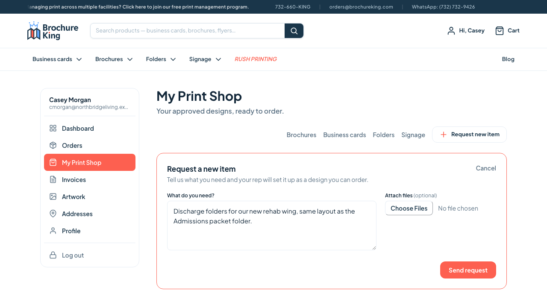The image size is (547, 299).
Task: Go to Artwork in sidebar
Action: point(90,196)
